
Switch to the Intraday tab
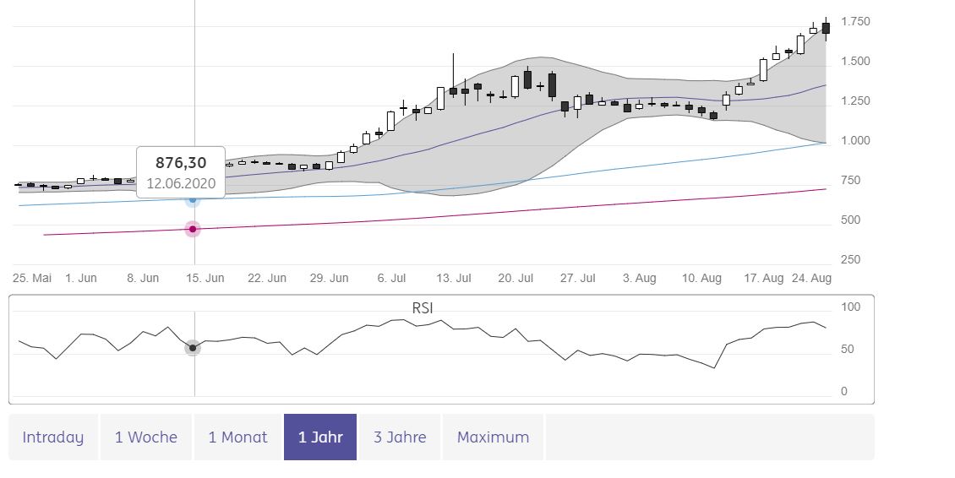[53, 437]
